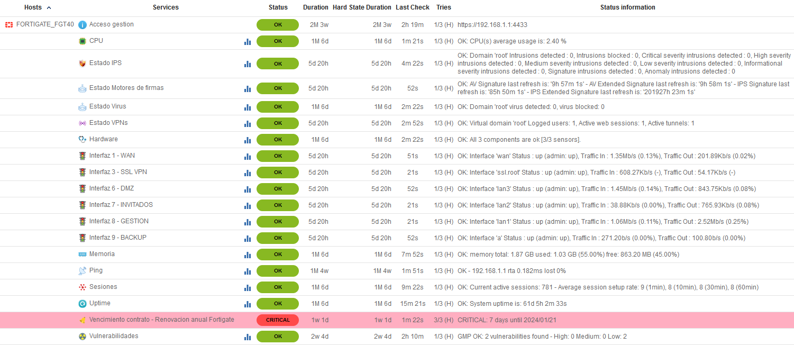Viewport: 794px width, 345px height.
Task: Click the graph icon for CPU service
Action: click(x=248, y=41)
